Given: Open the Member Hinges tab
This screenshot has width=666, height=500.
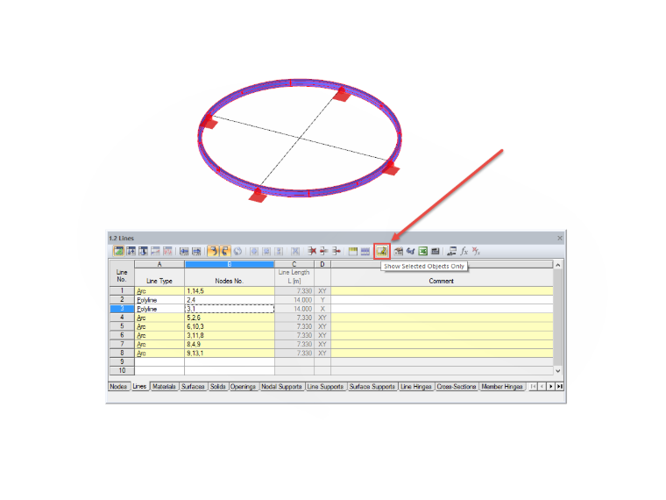Looking at the screenshot, I should tap(502, 387).
